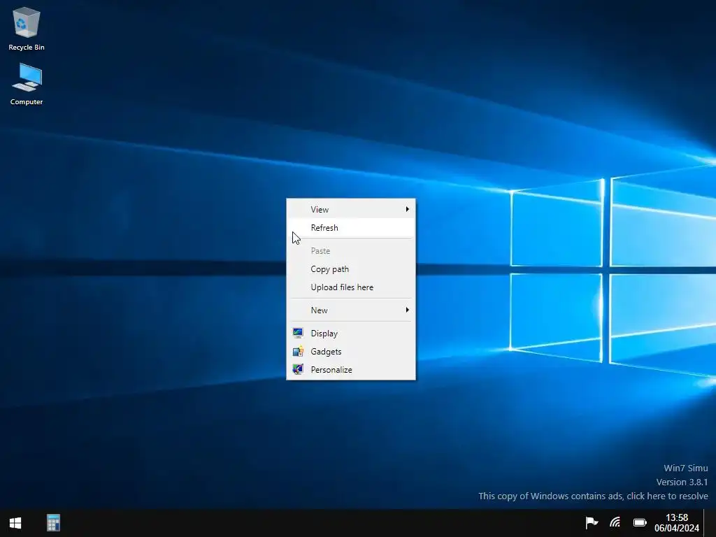Click the Personalize icon in context menu
716x537 pixels.
tap(298, 369)
